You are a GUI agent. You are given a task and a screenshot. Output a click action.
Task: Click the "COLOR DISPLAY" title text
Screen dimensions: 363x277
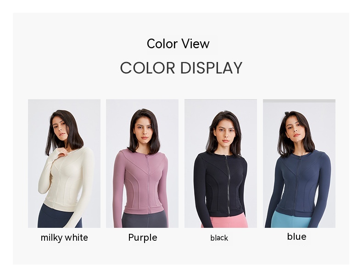(181, 68)
